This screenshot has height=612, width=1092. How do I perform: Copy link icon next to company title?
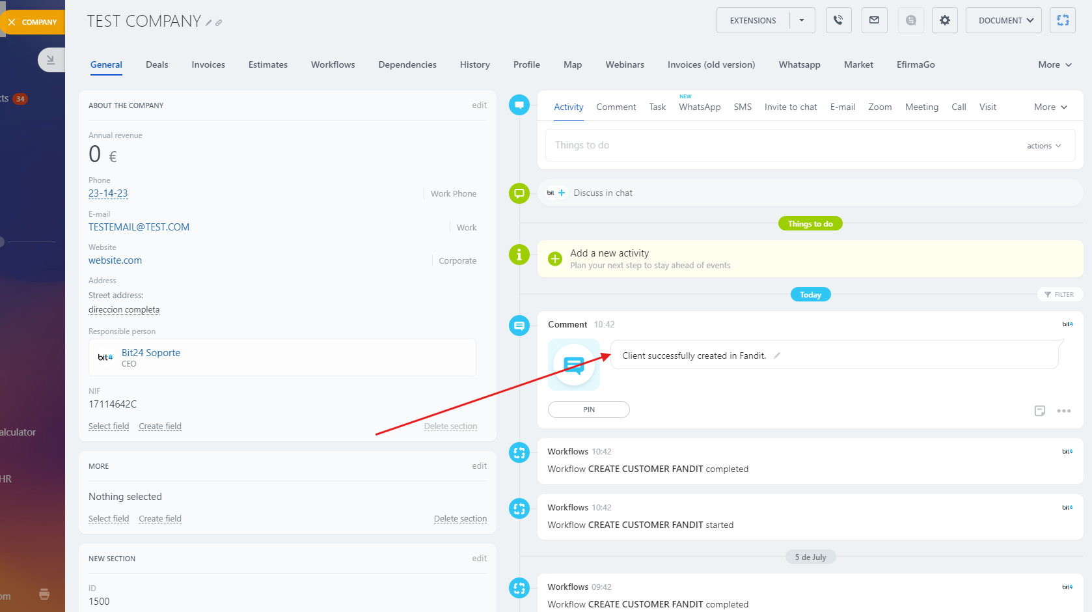219,23
